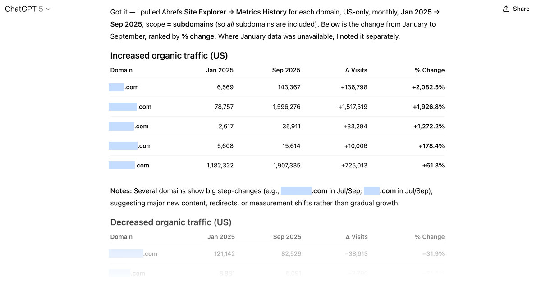Click the Domain column header

[121, 70]
